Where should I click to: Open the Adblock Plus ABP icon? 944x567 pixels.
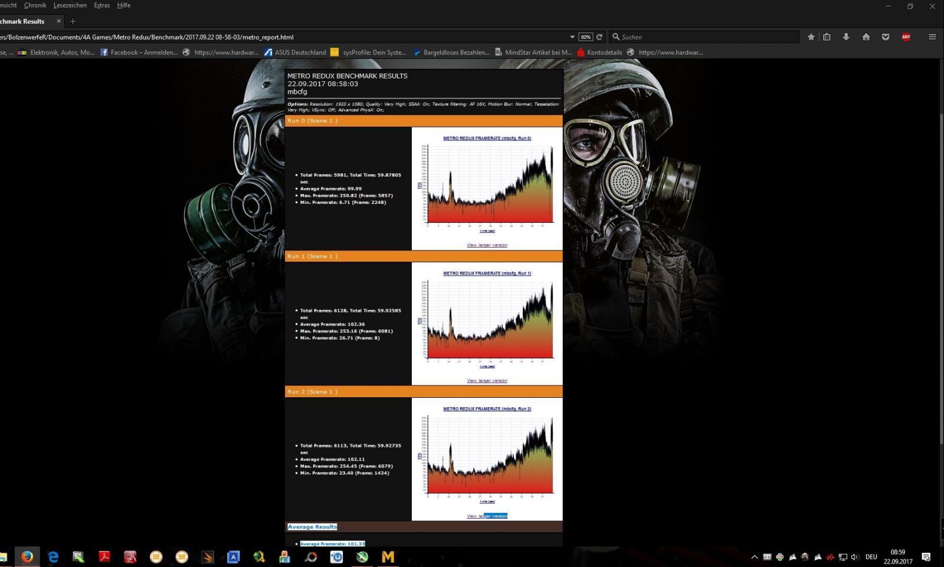pos(906,37)
